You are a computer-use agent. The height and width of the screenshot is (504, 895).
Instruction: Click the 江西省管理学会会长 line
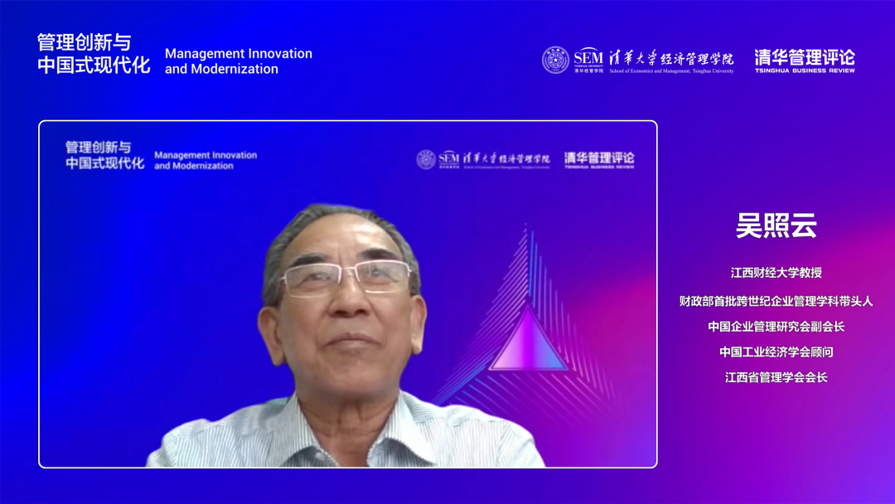pos(776,377)
